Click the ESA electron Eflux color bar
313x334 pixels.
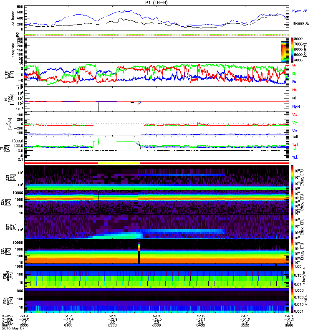(292, 251)
